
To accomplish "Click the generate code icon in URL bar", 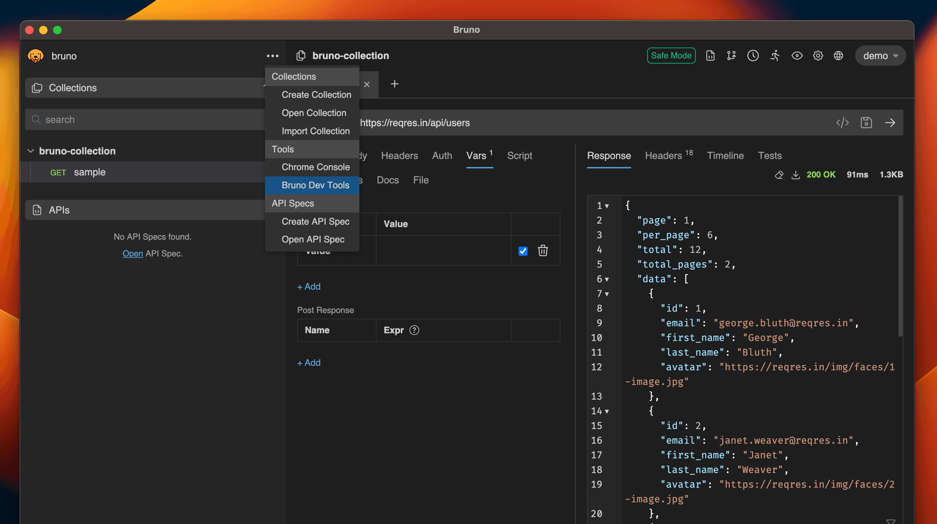I will coord(843,123).
